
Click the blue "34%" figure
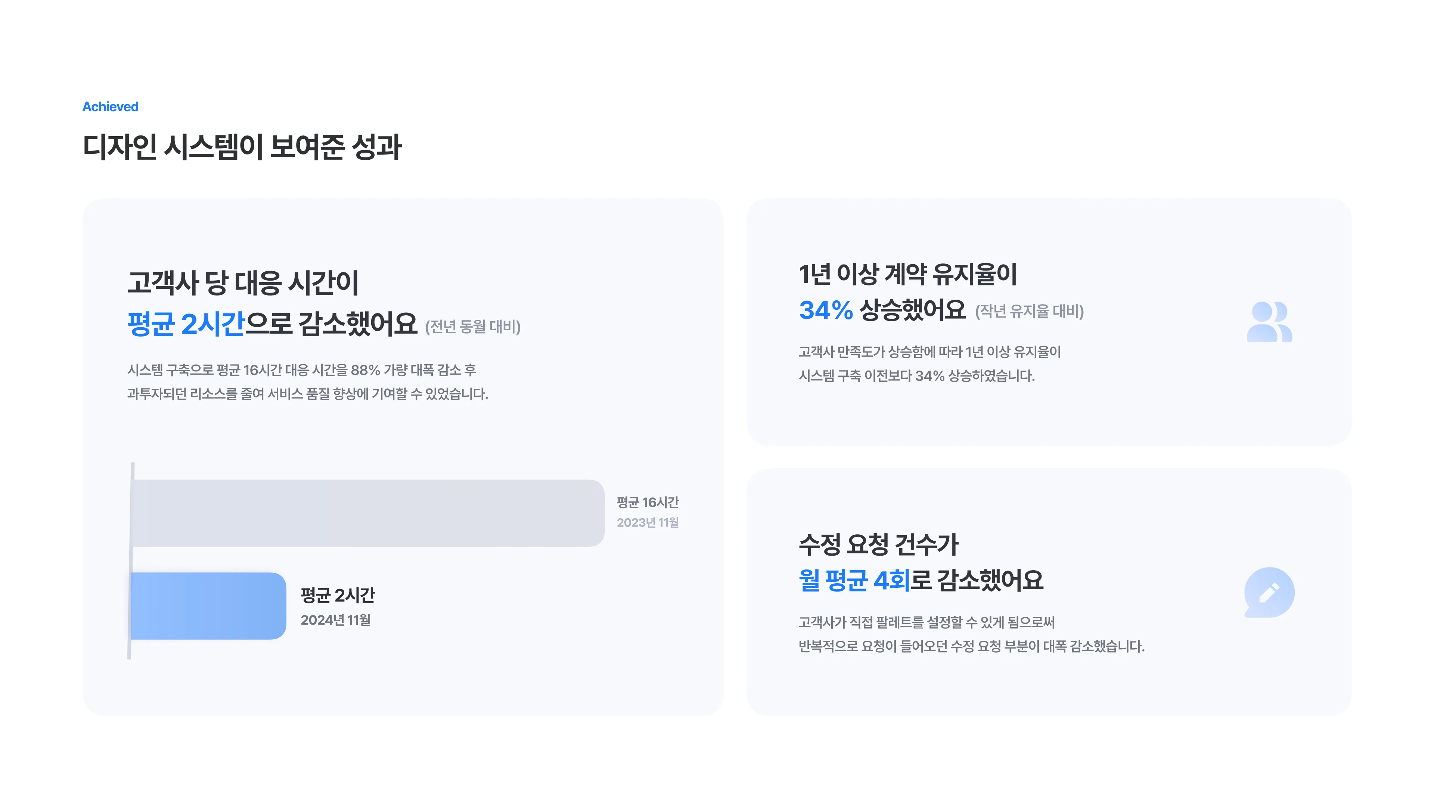pos(826,310)
